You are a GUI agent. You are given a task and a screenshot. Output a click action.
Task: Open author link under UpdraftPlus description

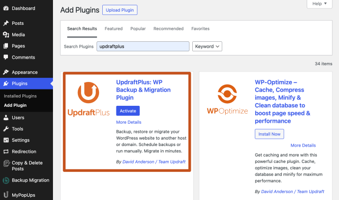[x=154, y=162]
